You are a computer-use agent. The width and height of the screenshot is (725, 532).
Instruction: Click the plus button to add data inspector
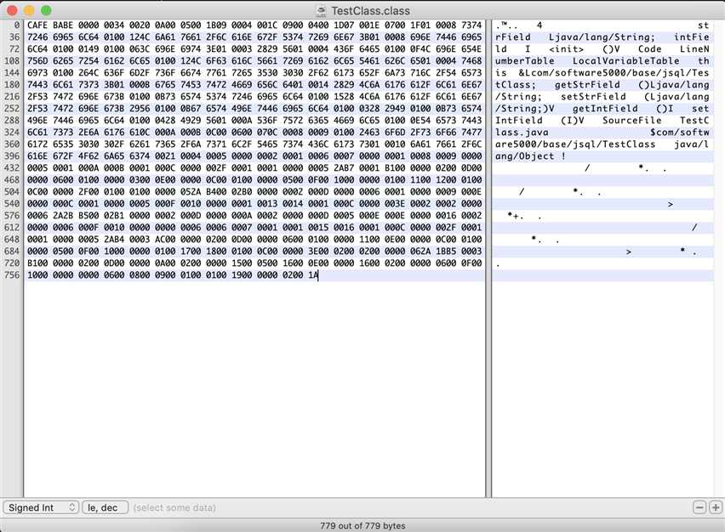716,507
